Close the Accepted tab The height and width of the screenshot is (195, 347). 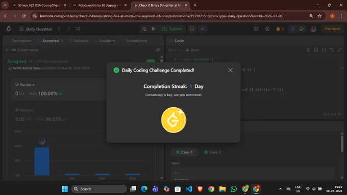pos(62,41)
